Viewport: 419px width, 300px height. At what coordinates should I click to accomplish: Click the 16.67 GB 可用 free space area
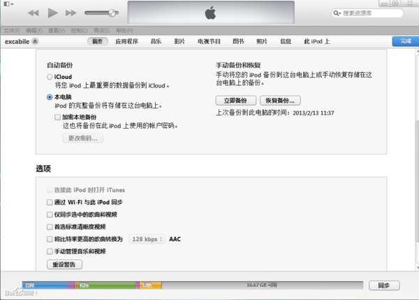(262, 285)
